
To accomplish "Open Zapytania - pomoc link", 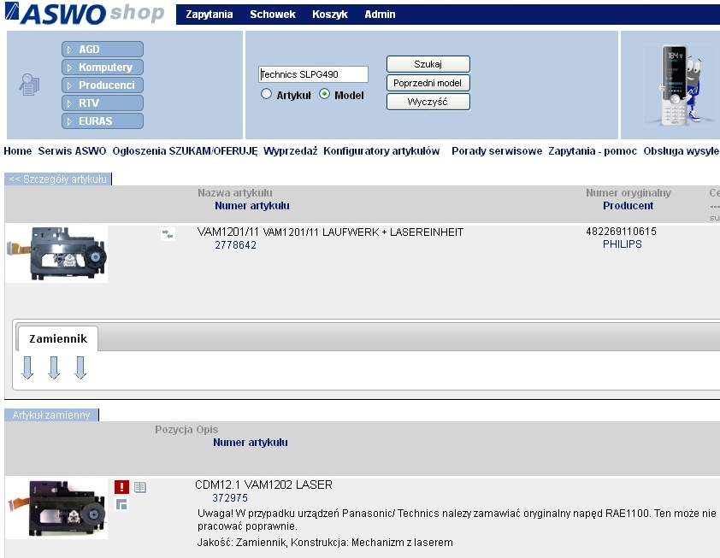I will coord(593,151).
